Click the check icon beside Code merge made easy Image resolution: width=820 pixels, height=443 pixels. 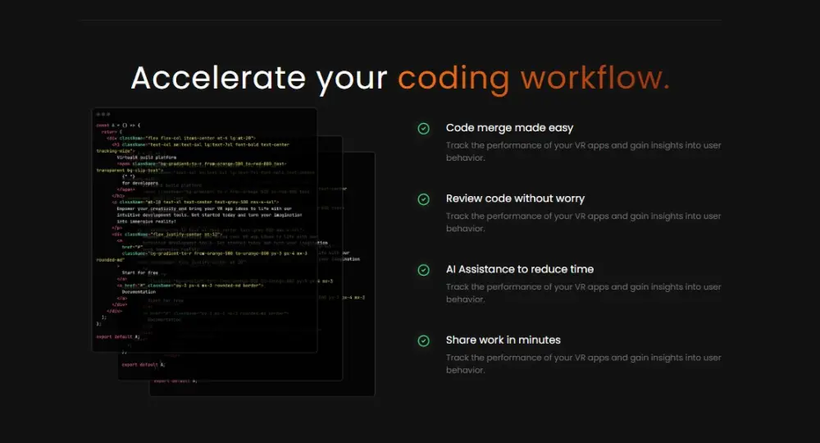pyautogui.click(x=424, y=128)
